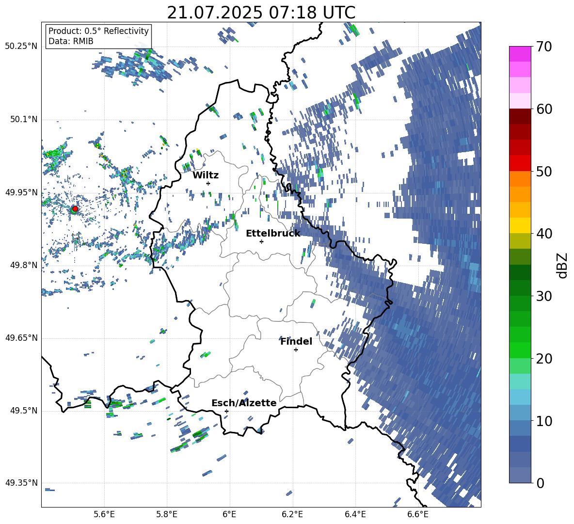The image size is (574, 524).
Task: Click the 50.1°N latitude label
Action: pos(24,119)
